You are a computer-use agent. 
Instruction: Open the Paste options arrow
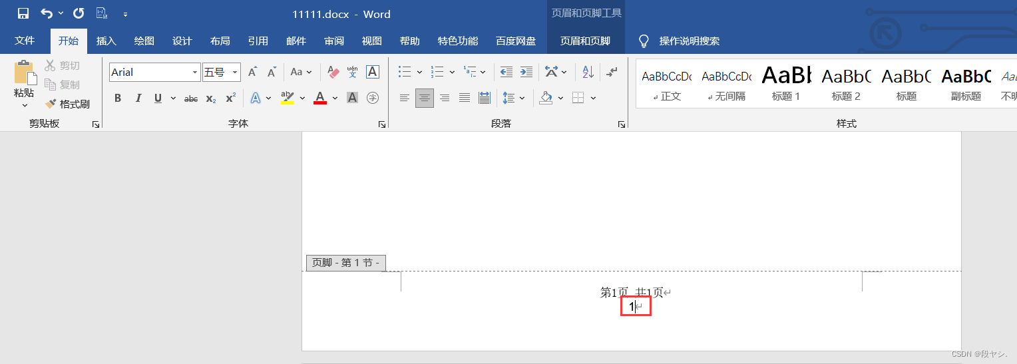pos(25,104)
